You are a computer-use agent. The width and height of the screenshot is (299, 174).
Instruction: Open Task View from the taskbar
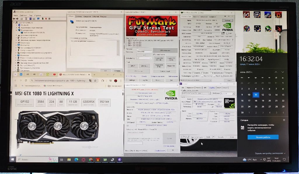coord(62,160)
